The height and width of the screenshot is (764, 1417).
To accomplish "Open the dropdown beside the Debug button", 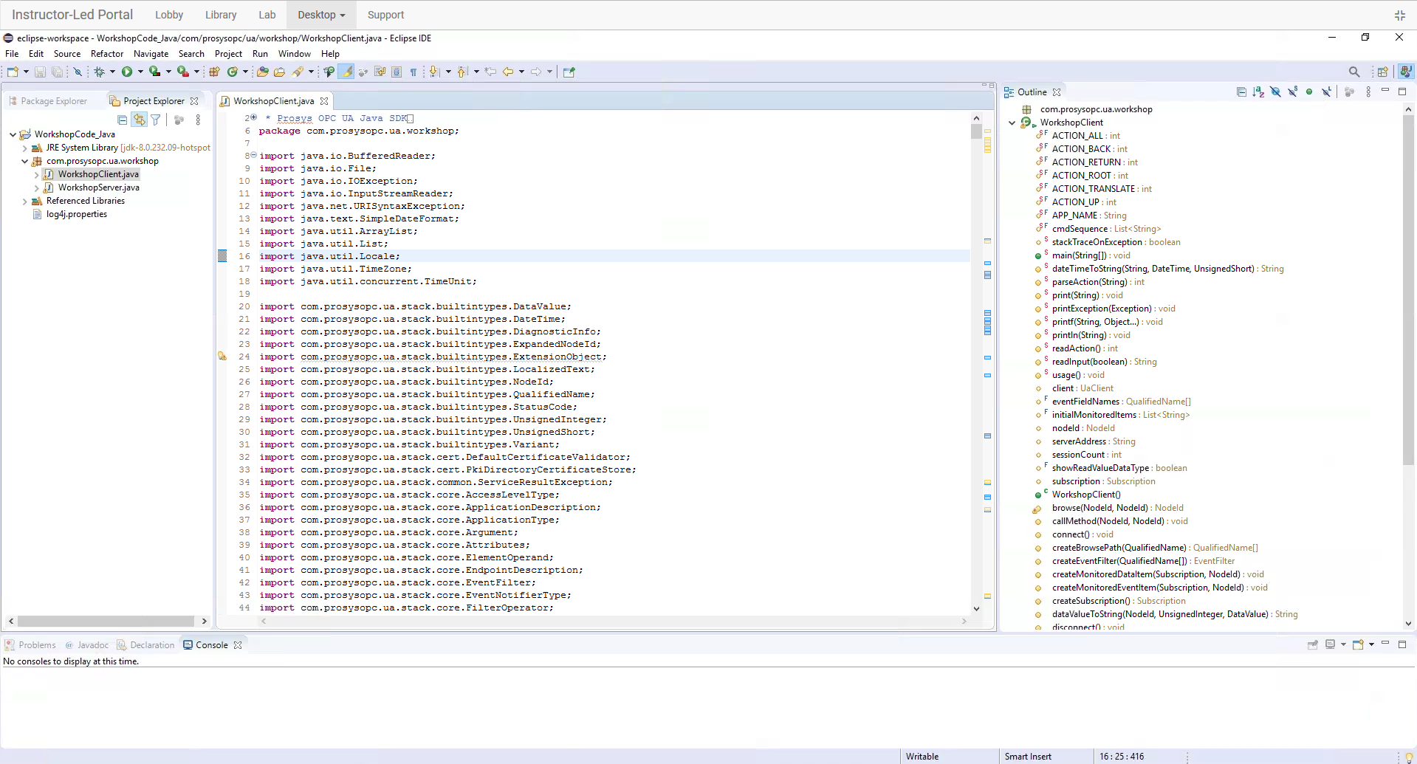I will pyautogui.click(x=112, y=72).
